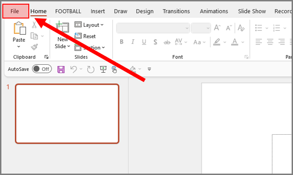293x175 pixels.
Task: Open the Layout dropdown
Action: point(89,25)
